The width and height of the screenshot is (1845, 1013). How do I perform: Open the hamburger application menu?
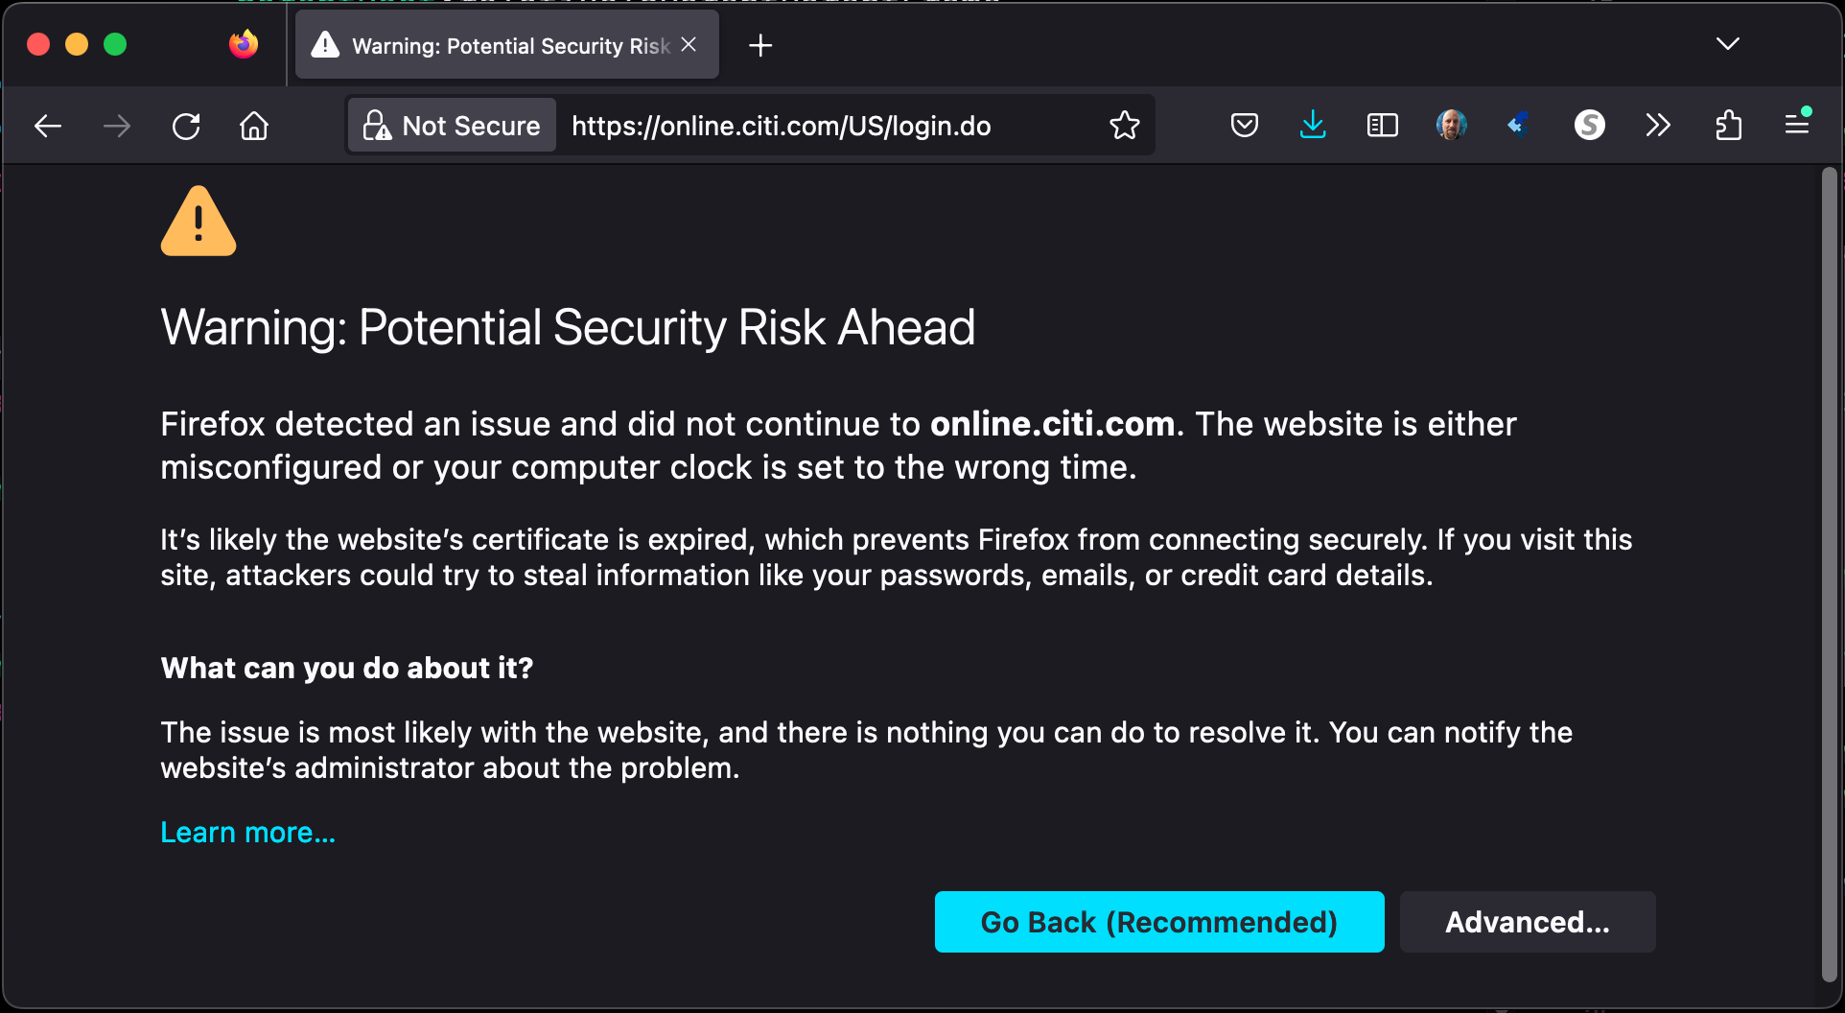(1797, 125)
